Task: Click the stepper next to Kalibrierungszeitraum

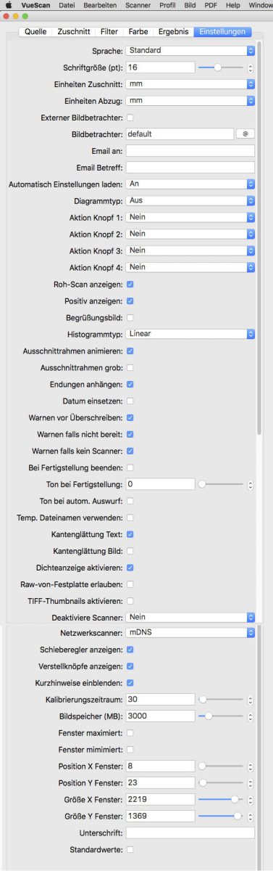Action: coord(251,700)
